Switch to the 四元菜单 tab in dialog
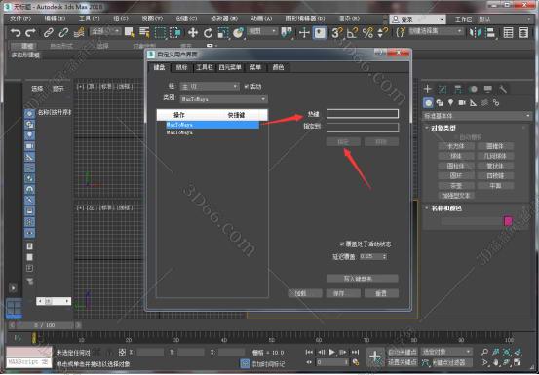539x375 pixels. pos(230,67)
